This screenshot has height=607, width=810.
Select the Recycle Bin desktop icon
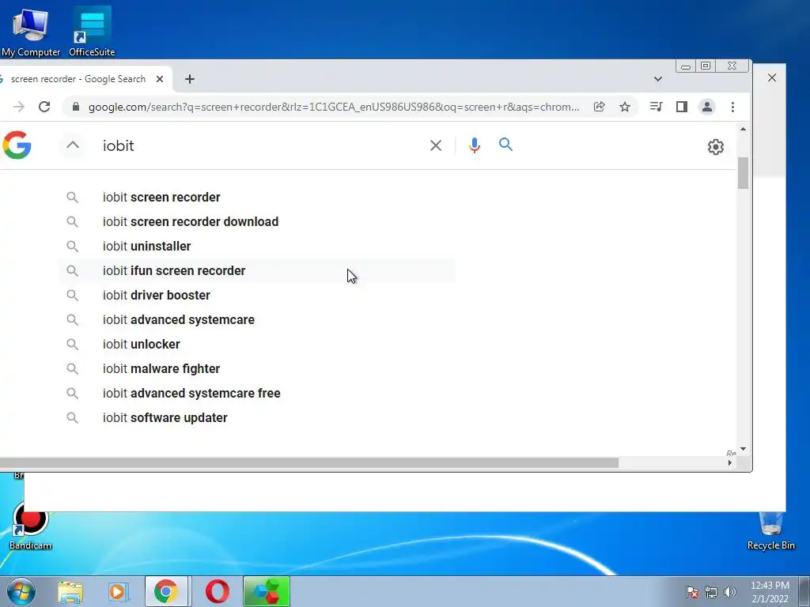(x=770, y=530)
